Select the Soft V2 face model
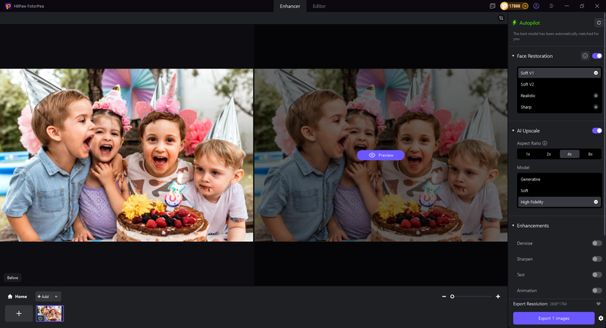This screenshot has height=328, width=606. pyautogui.click(x=559, y=84)
